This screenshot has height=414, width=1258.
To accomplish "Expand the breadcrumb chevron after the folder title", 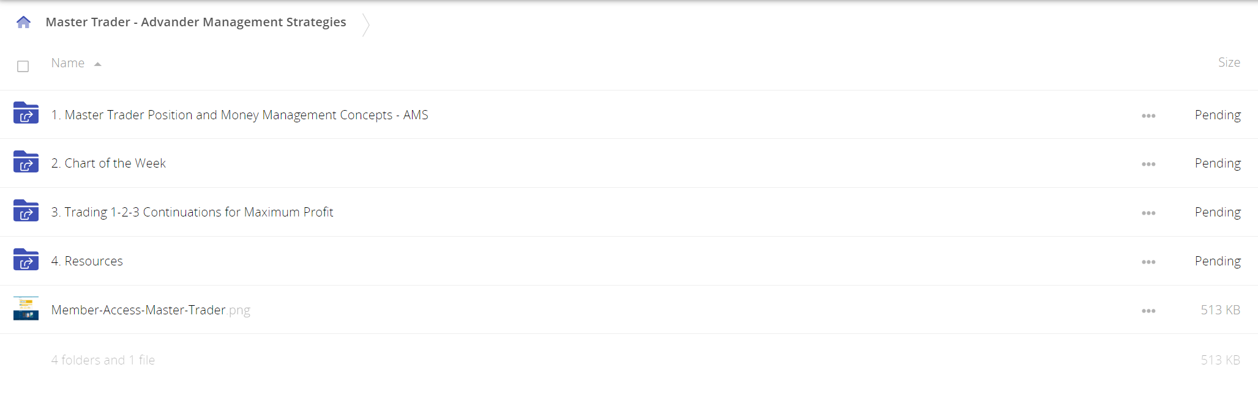I will [x=366, y=24].
